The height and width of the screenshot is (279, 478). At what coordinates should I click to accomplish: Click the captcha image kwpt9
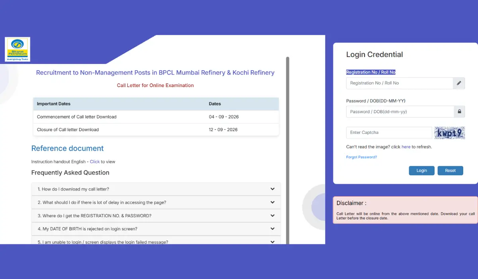[x=449, y=133]
